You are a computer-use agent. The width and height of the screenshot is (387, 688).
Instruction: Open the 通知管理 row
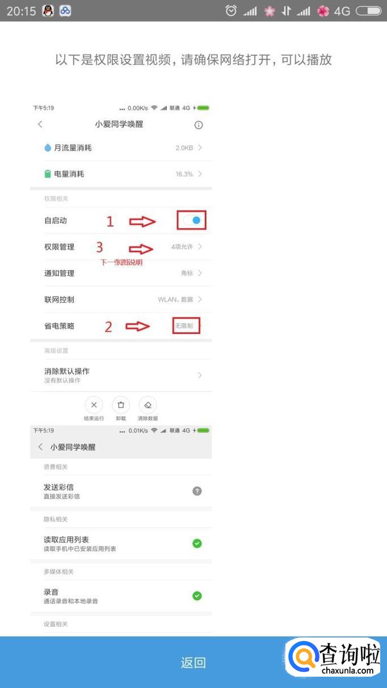click(x=121, y=273)
